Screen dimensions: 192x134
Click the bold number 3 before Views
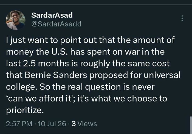[x=74, y=124]
